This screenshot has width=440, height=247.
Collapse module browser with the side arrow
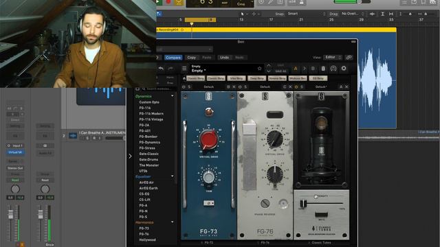(x=130, y=156)
